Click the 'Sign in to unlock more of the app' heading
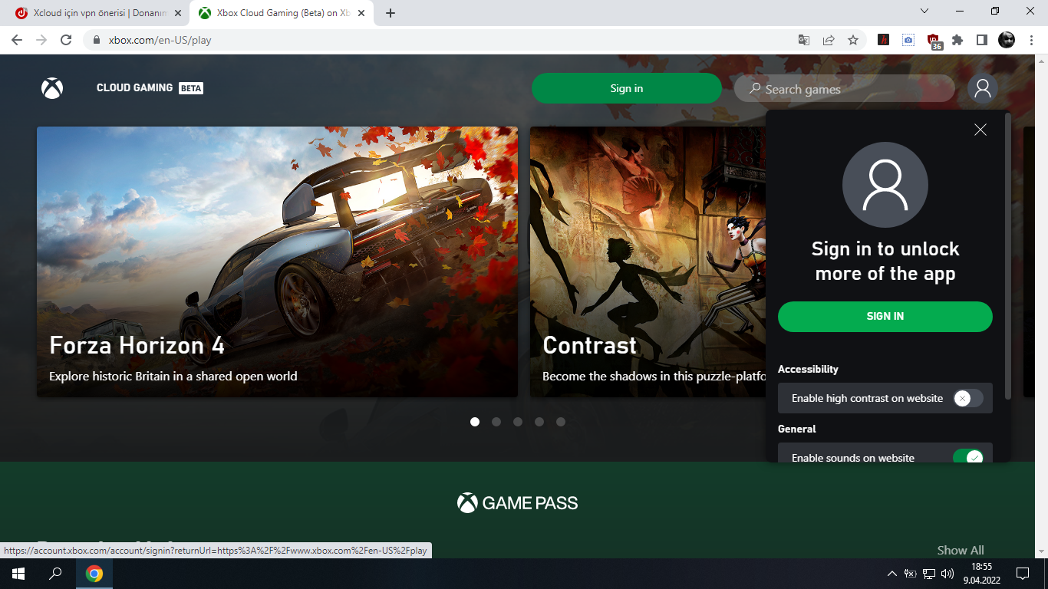 (885, 262)
